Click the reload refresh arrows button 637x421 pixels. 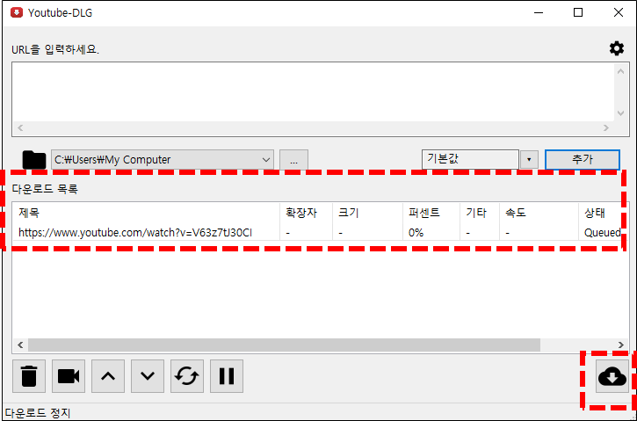[187, 376]
